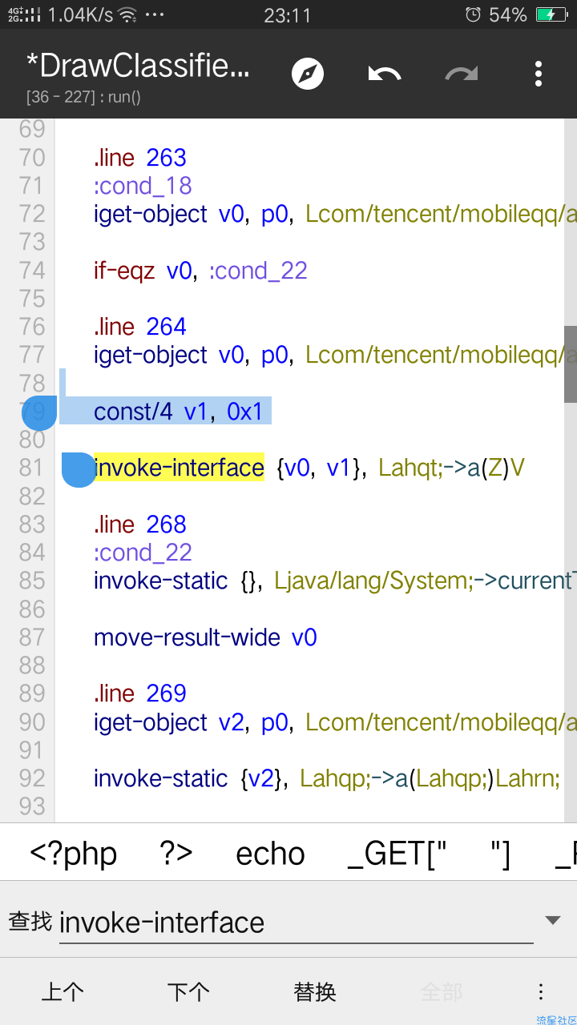Tap the selection end handle at line 81
577x1025 pixels.
pyautogui.click(x=79, y=470)
